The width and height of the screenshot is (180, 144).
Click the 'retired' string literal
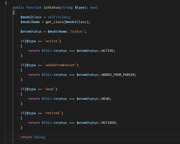coord(52,113)
